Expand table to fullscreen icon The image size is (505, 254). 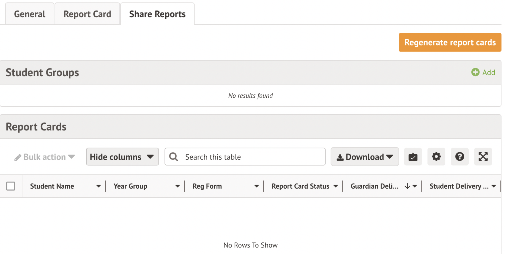(483, 157)
